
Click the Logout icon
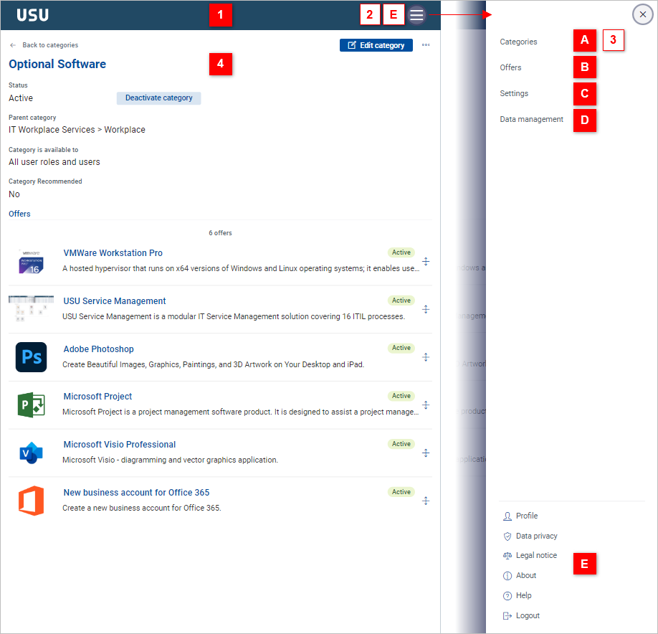coord(509,615)
